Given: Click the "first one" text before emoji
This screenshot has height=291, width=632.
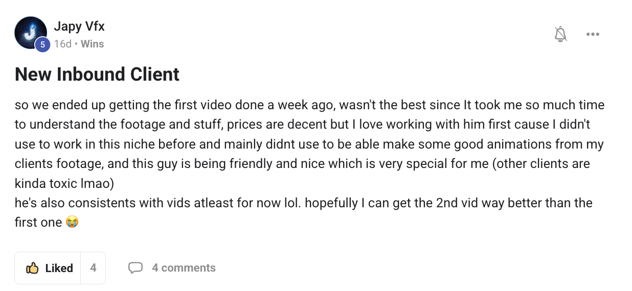Looking at the screenshot, I should coord(38,223).
